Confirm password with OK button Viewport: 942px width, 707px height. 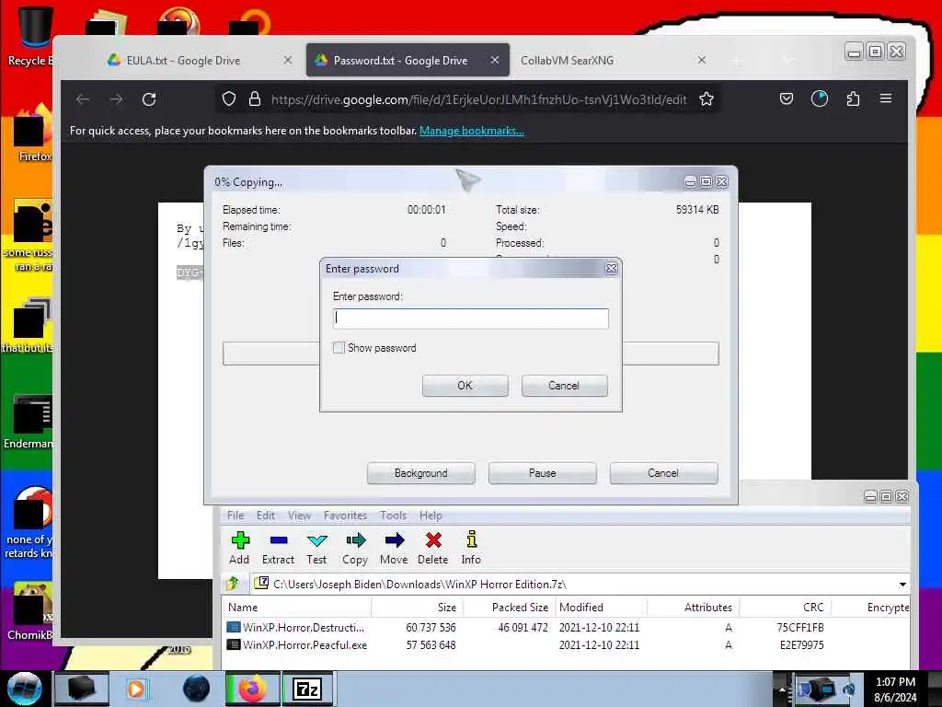click(x=465, y=386)
